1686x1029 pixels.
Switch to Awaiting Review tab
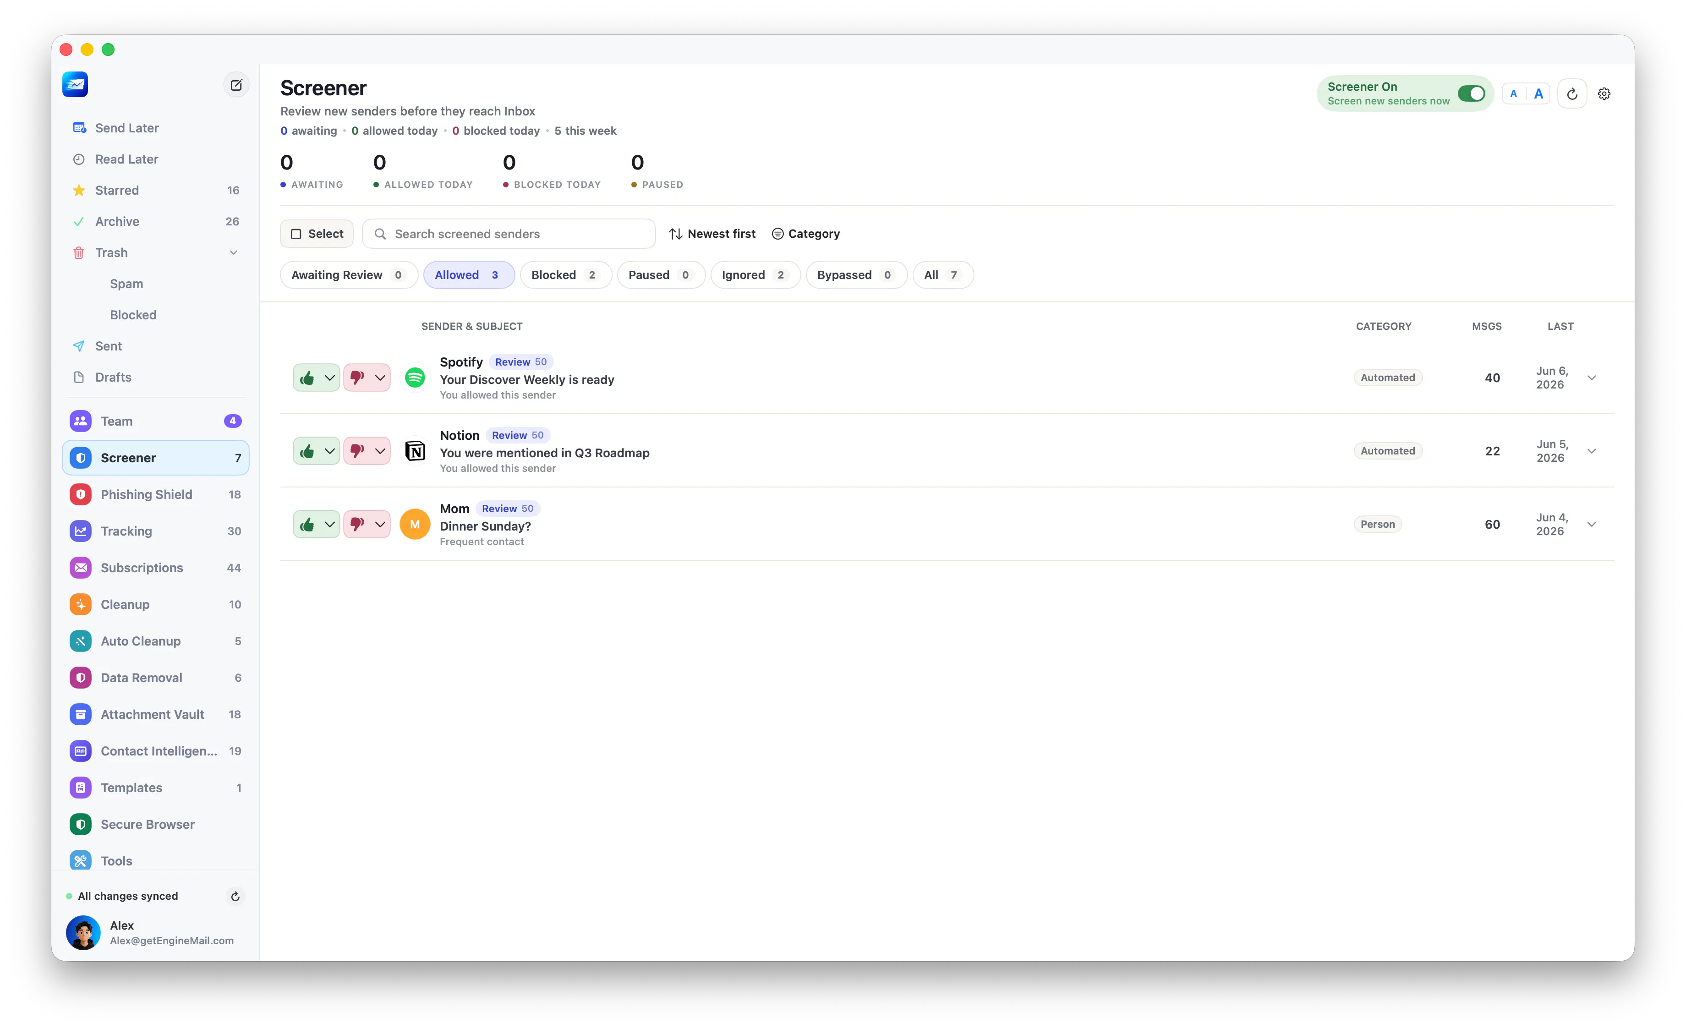click(x=349, y=275)
